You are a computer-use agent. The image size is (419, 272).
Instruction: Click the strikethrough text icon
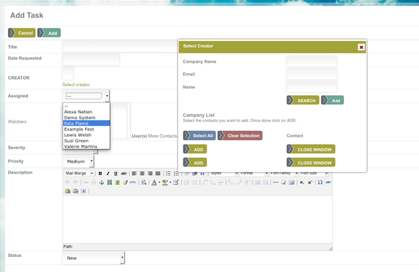124,174
